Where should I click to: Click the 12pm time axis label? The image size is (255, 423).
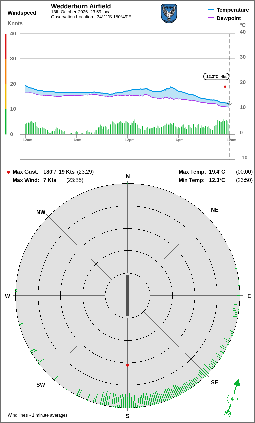tap(130, 140)
